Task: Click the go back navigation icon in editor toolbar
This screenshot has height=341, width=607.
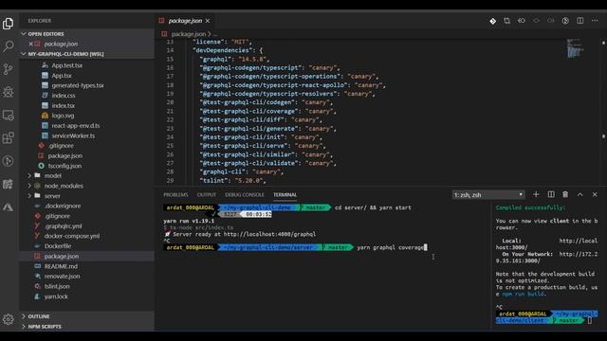Action: pos(522,21)
